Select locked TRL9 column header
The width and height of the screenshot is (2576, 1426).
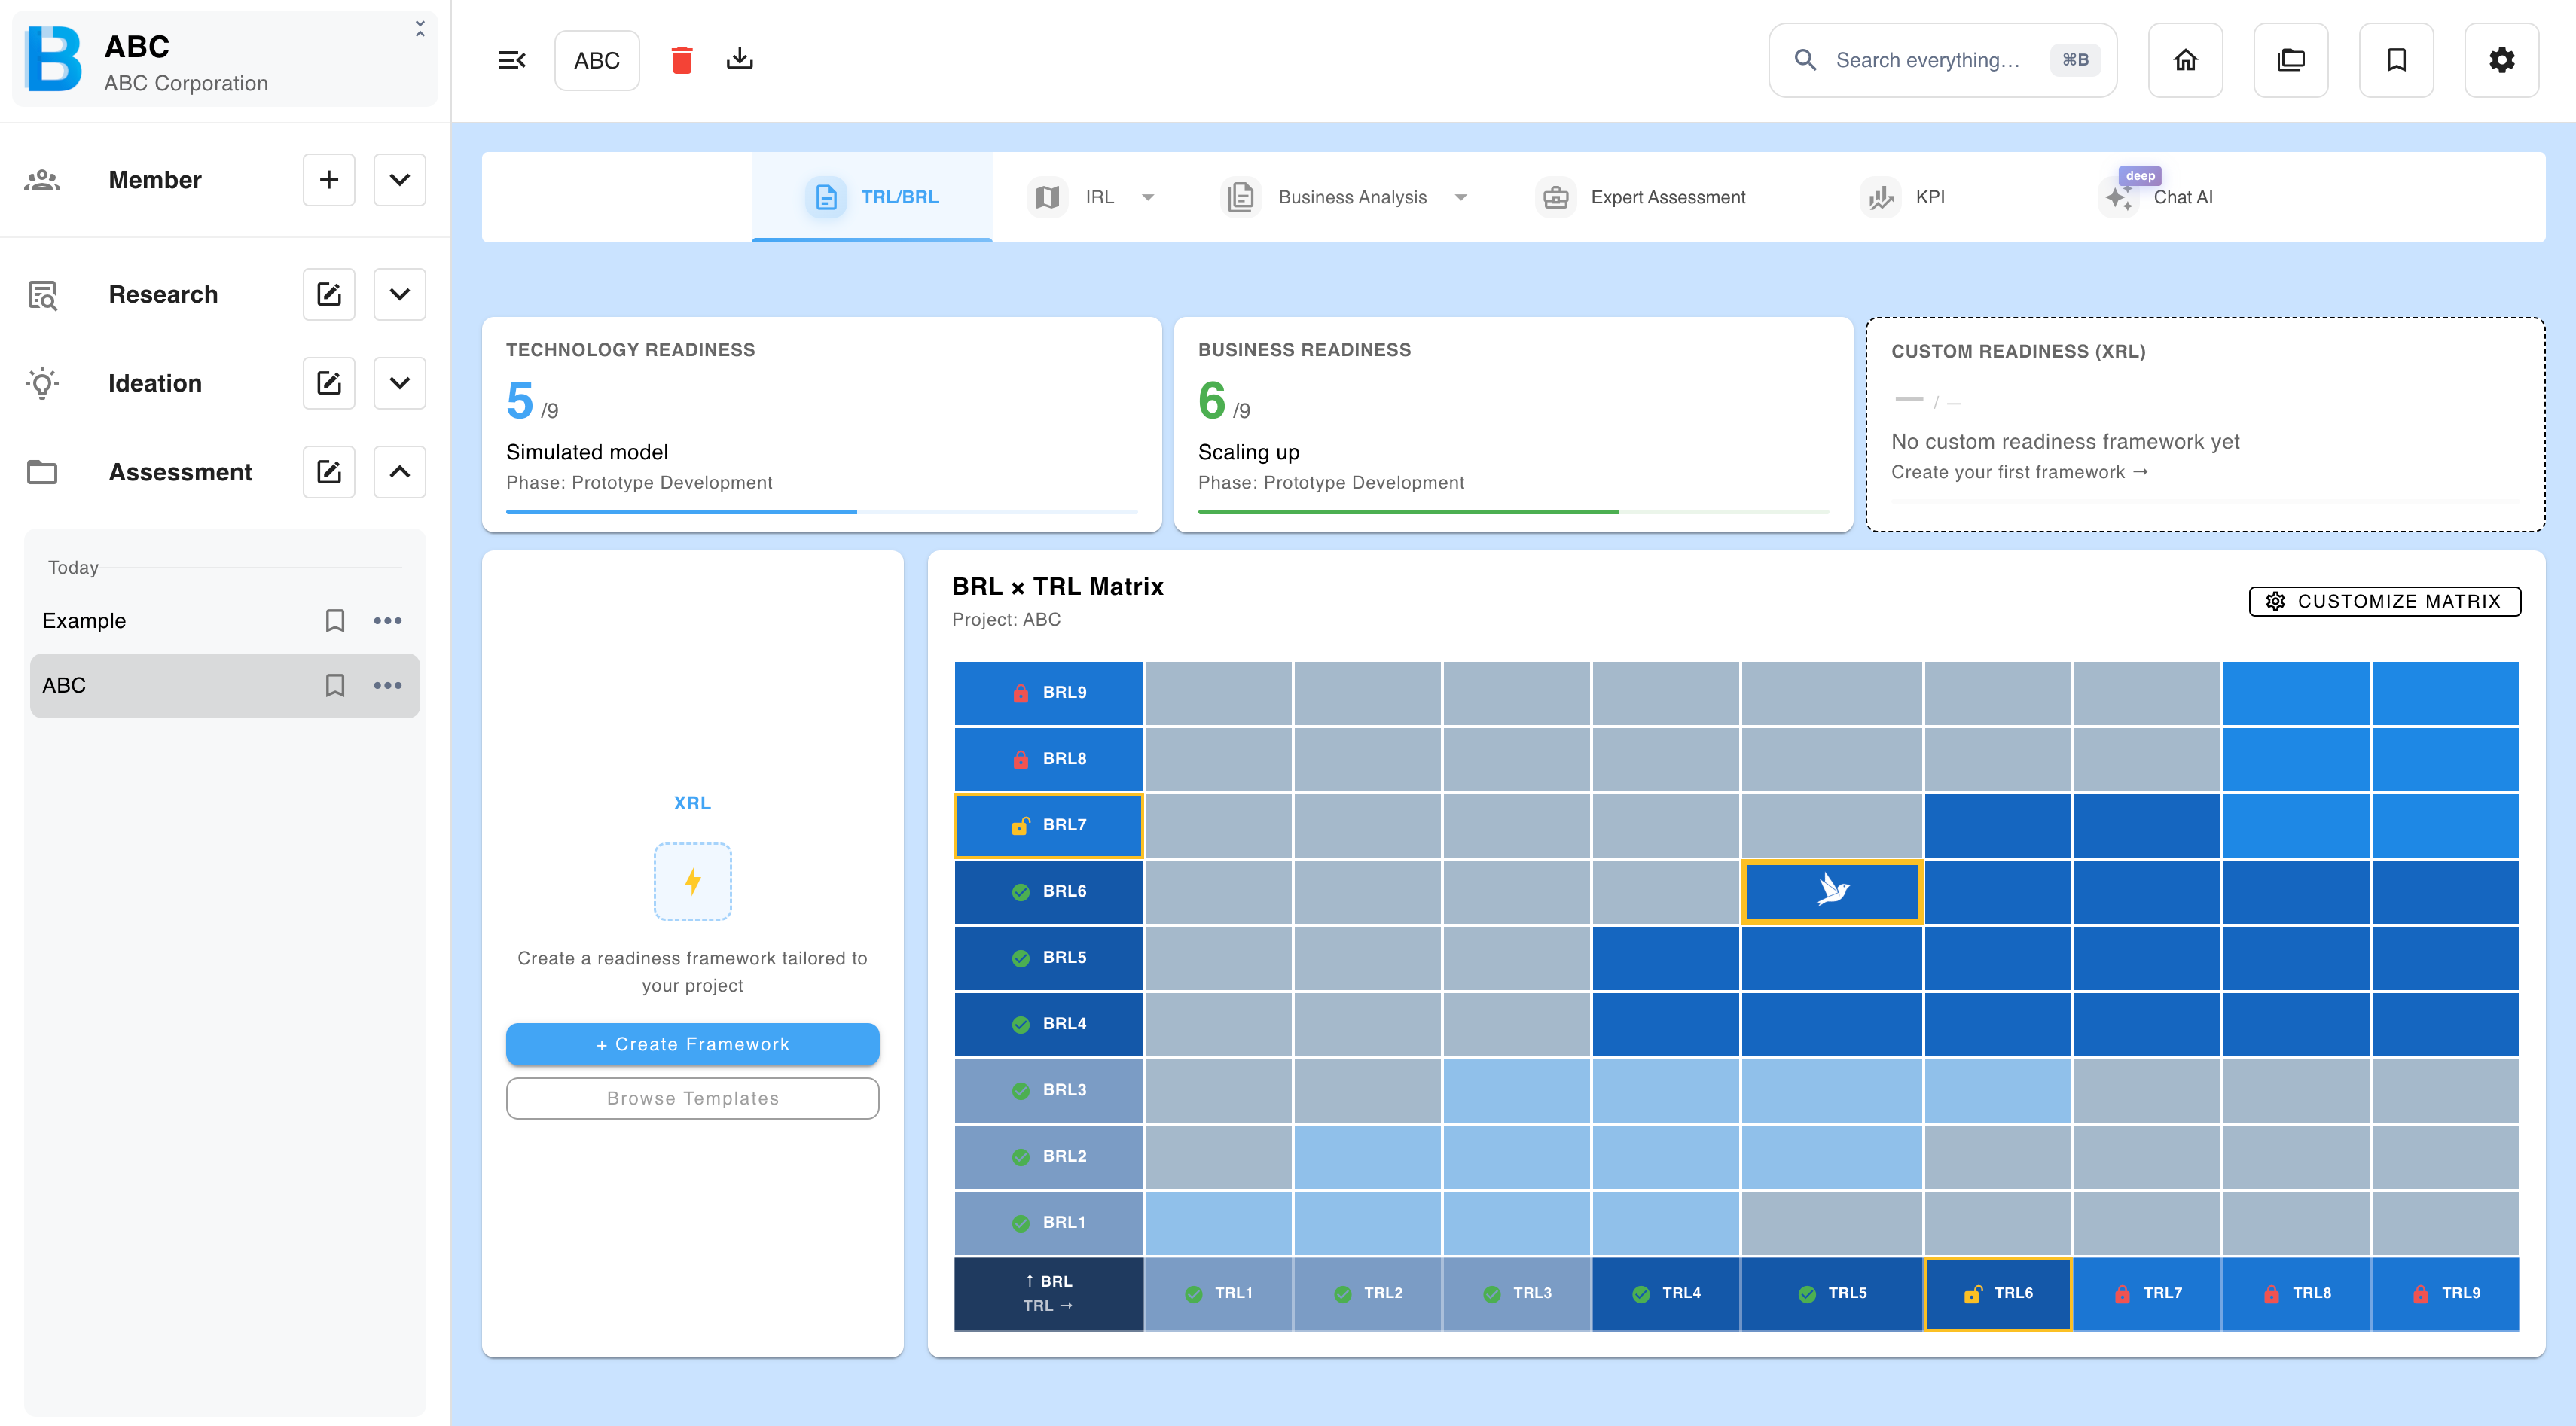(x=2445, y=1293)
